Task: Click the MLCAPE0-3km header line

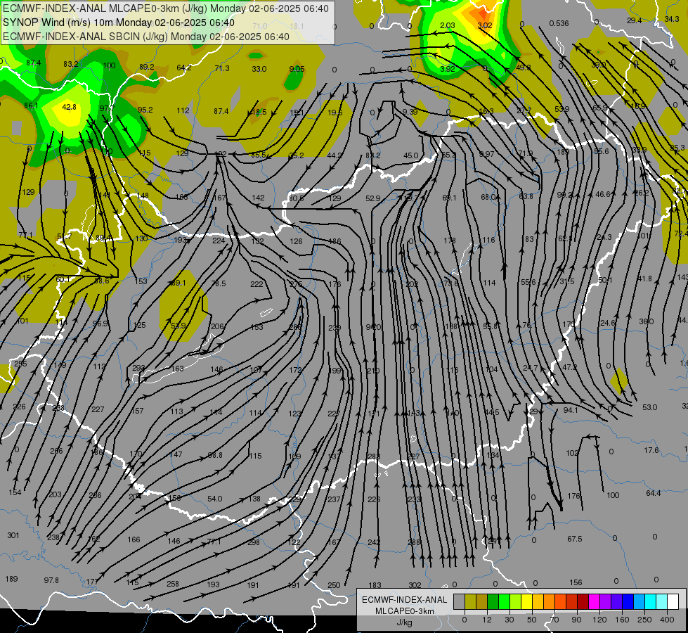Action: [x=166, y=8]
